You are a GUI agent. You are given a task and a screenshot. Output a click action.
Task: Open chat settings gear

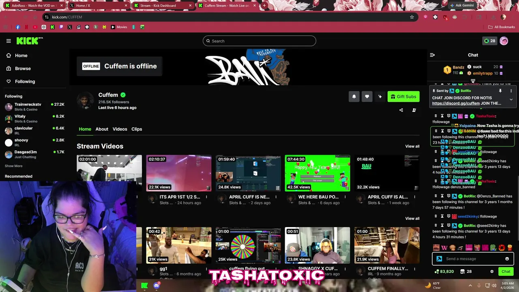click(x=492, y=271)
